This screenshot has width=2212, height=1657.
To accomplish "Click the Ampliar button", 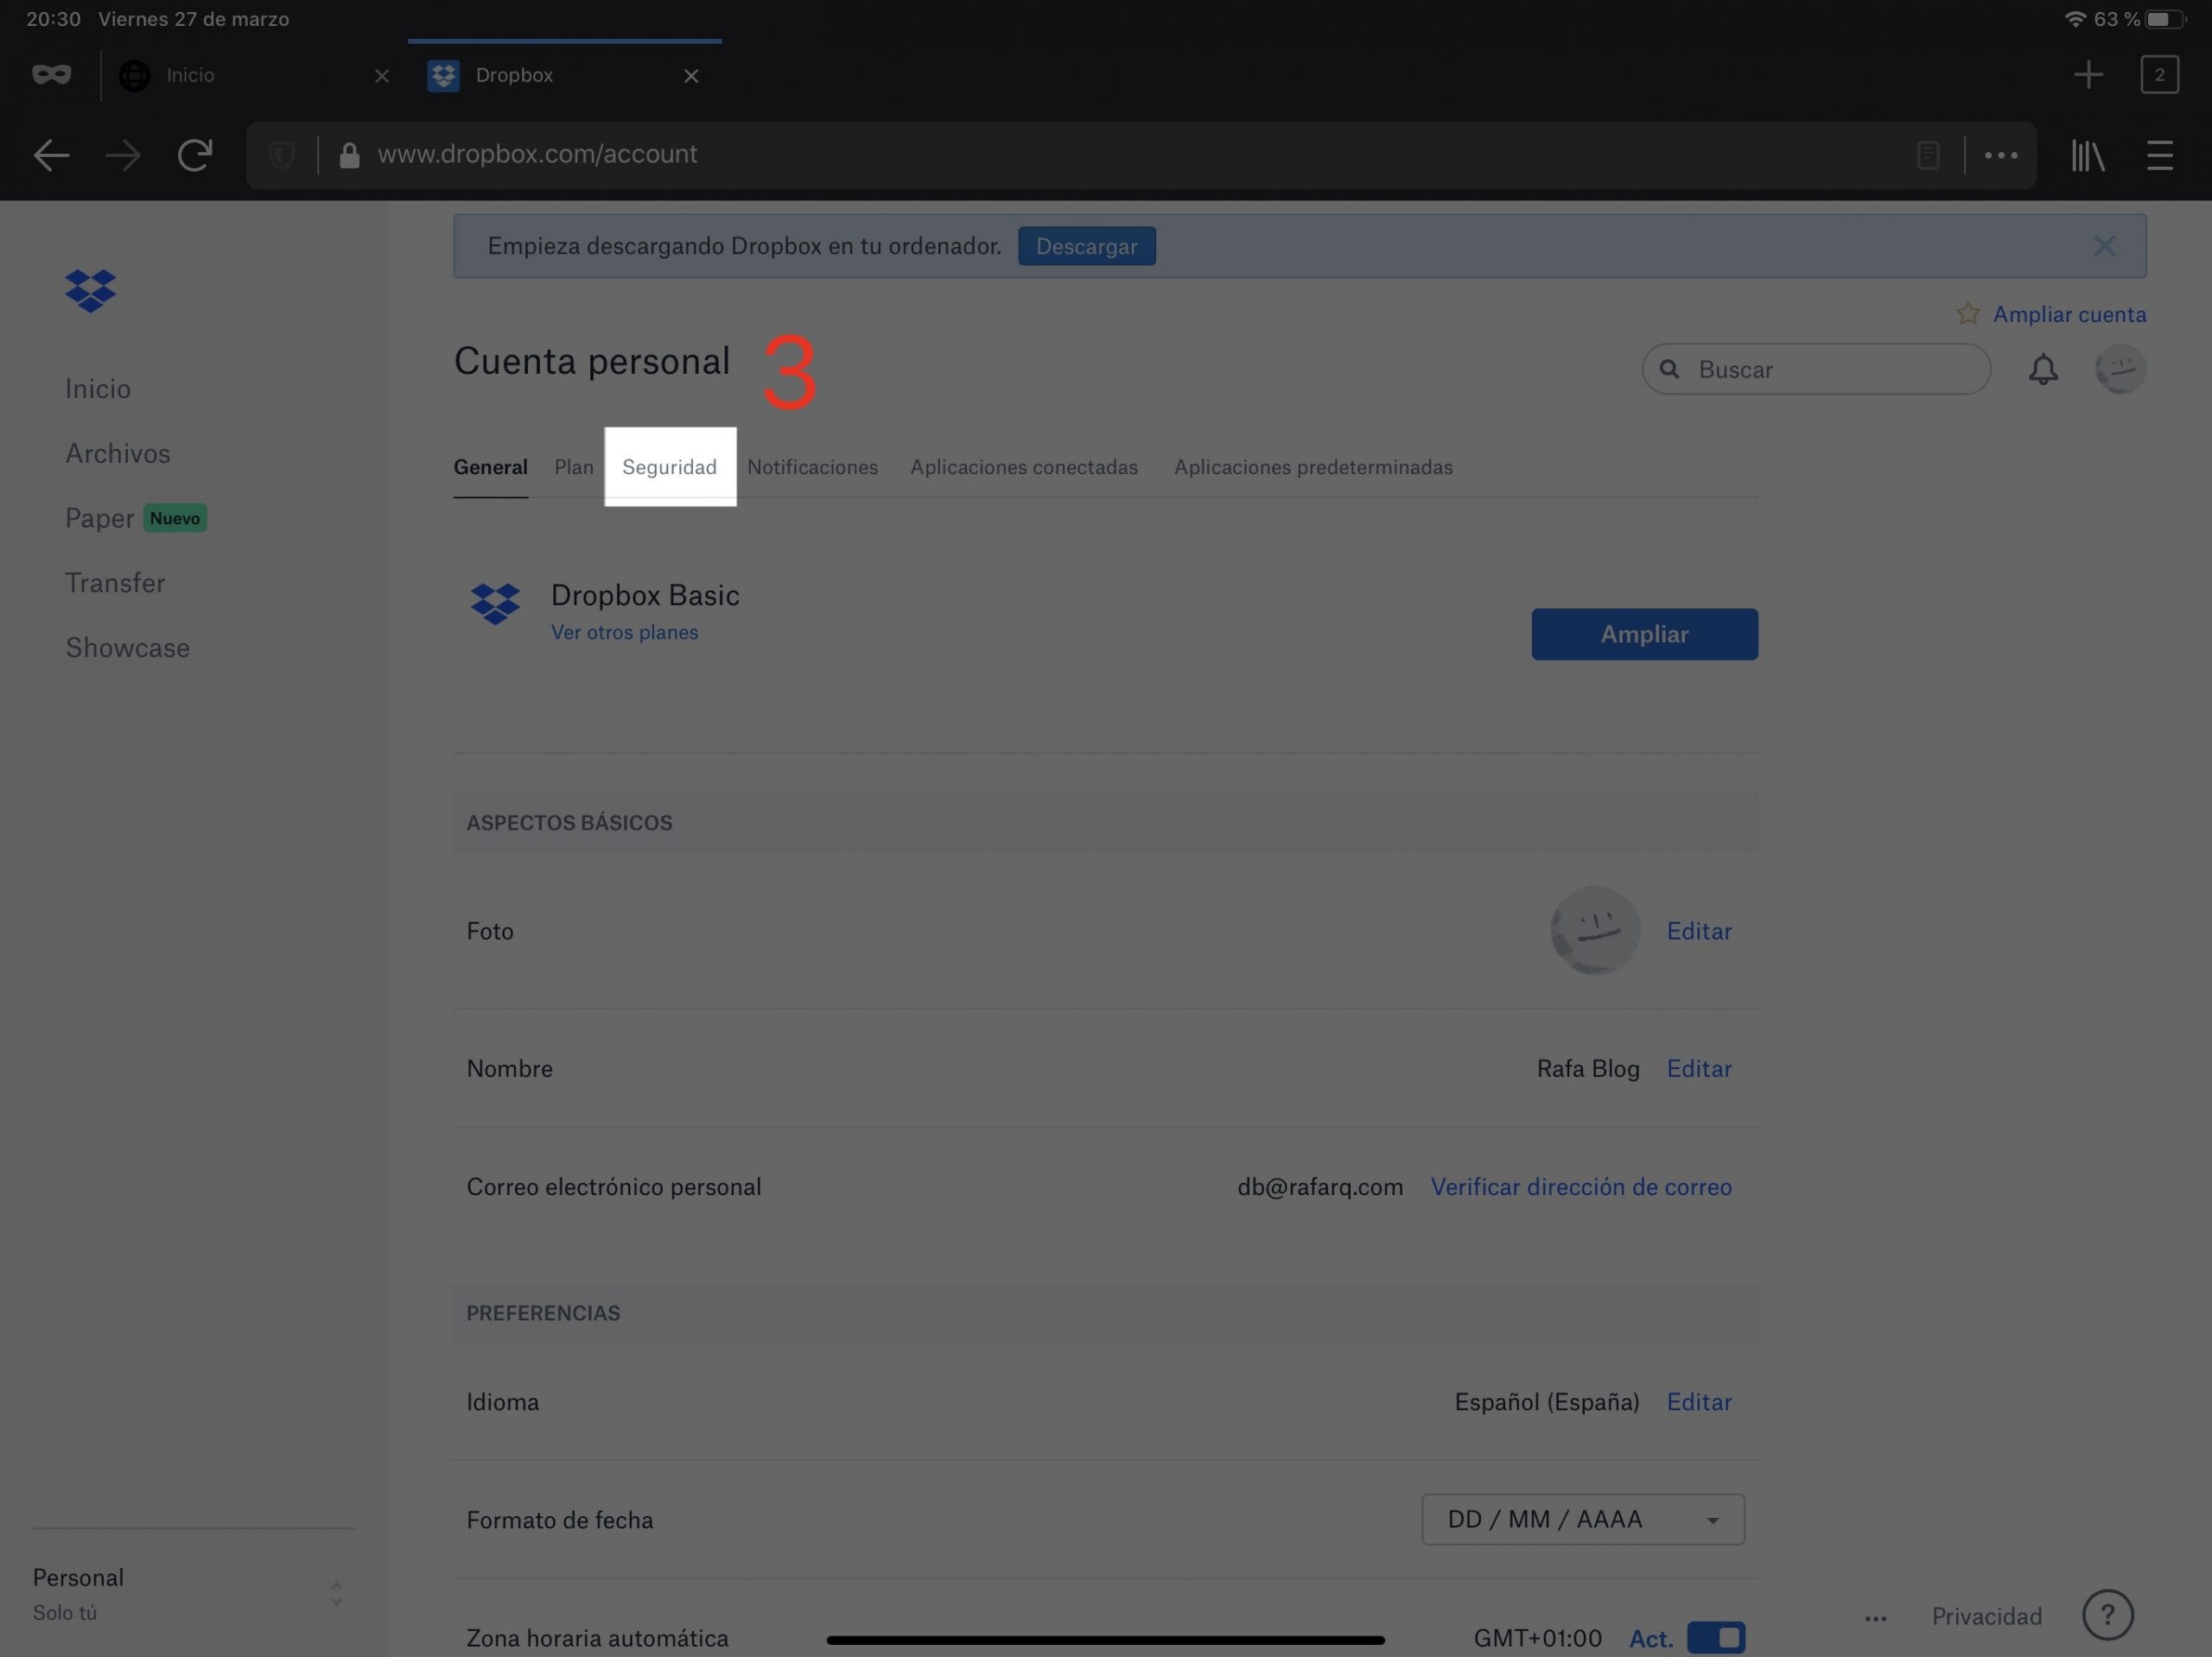I will tap(1644, 634).
